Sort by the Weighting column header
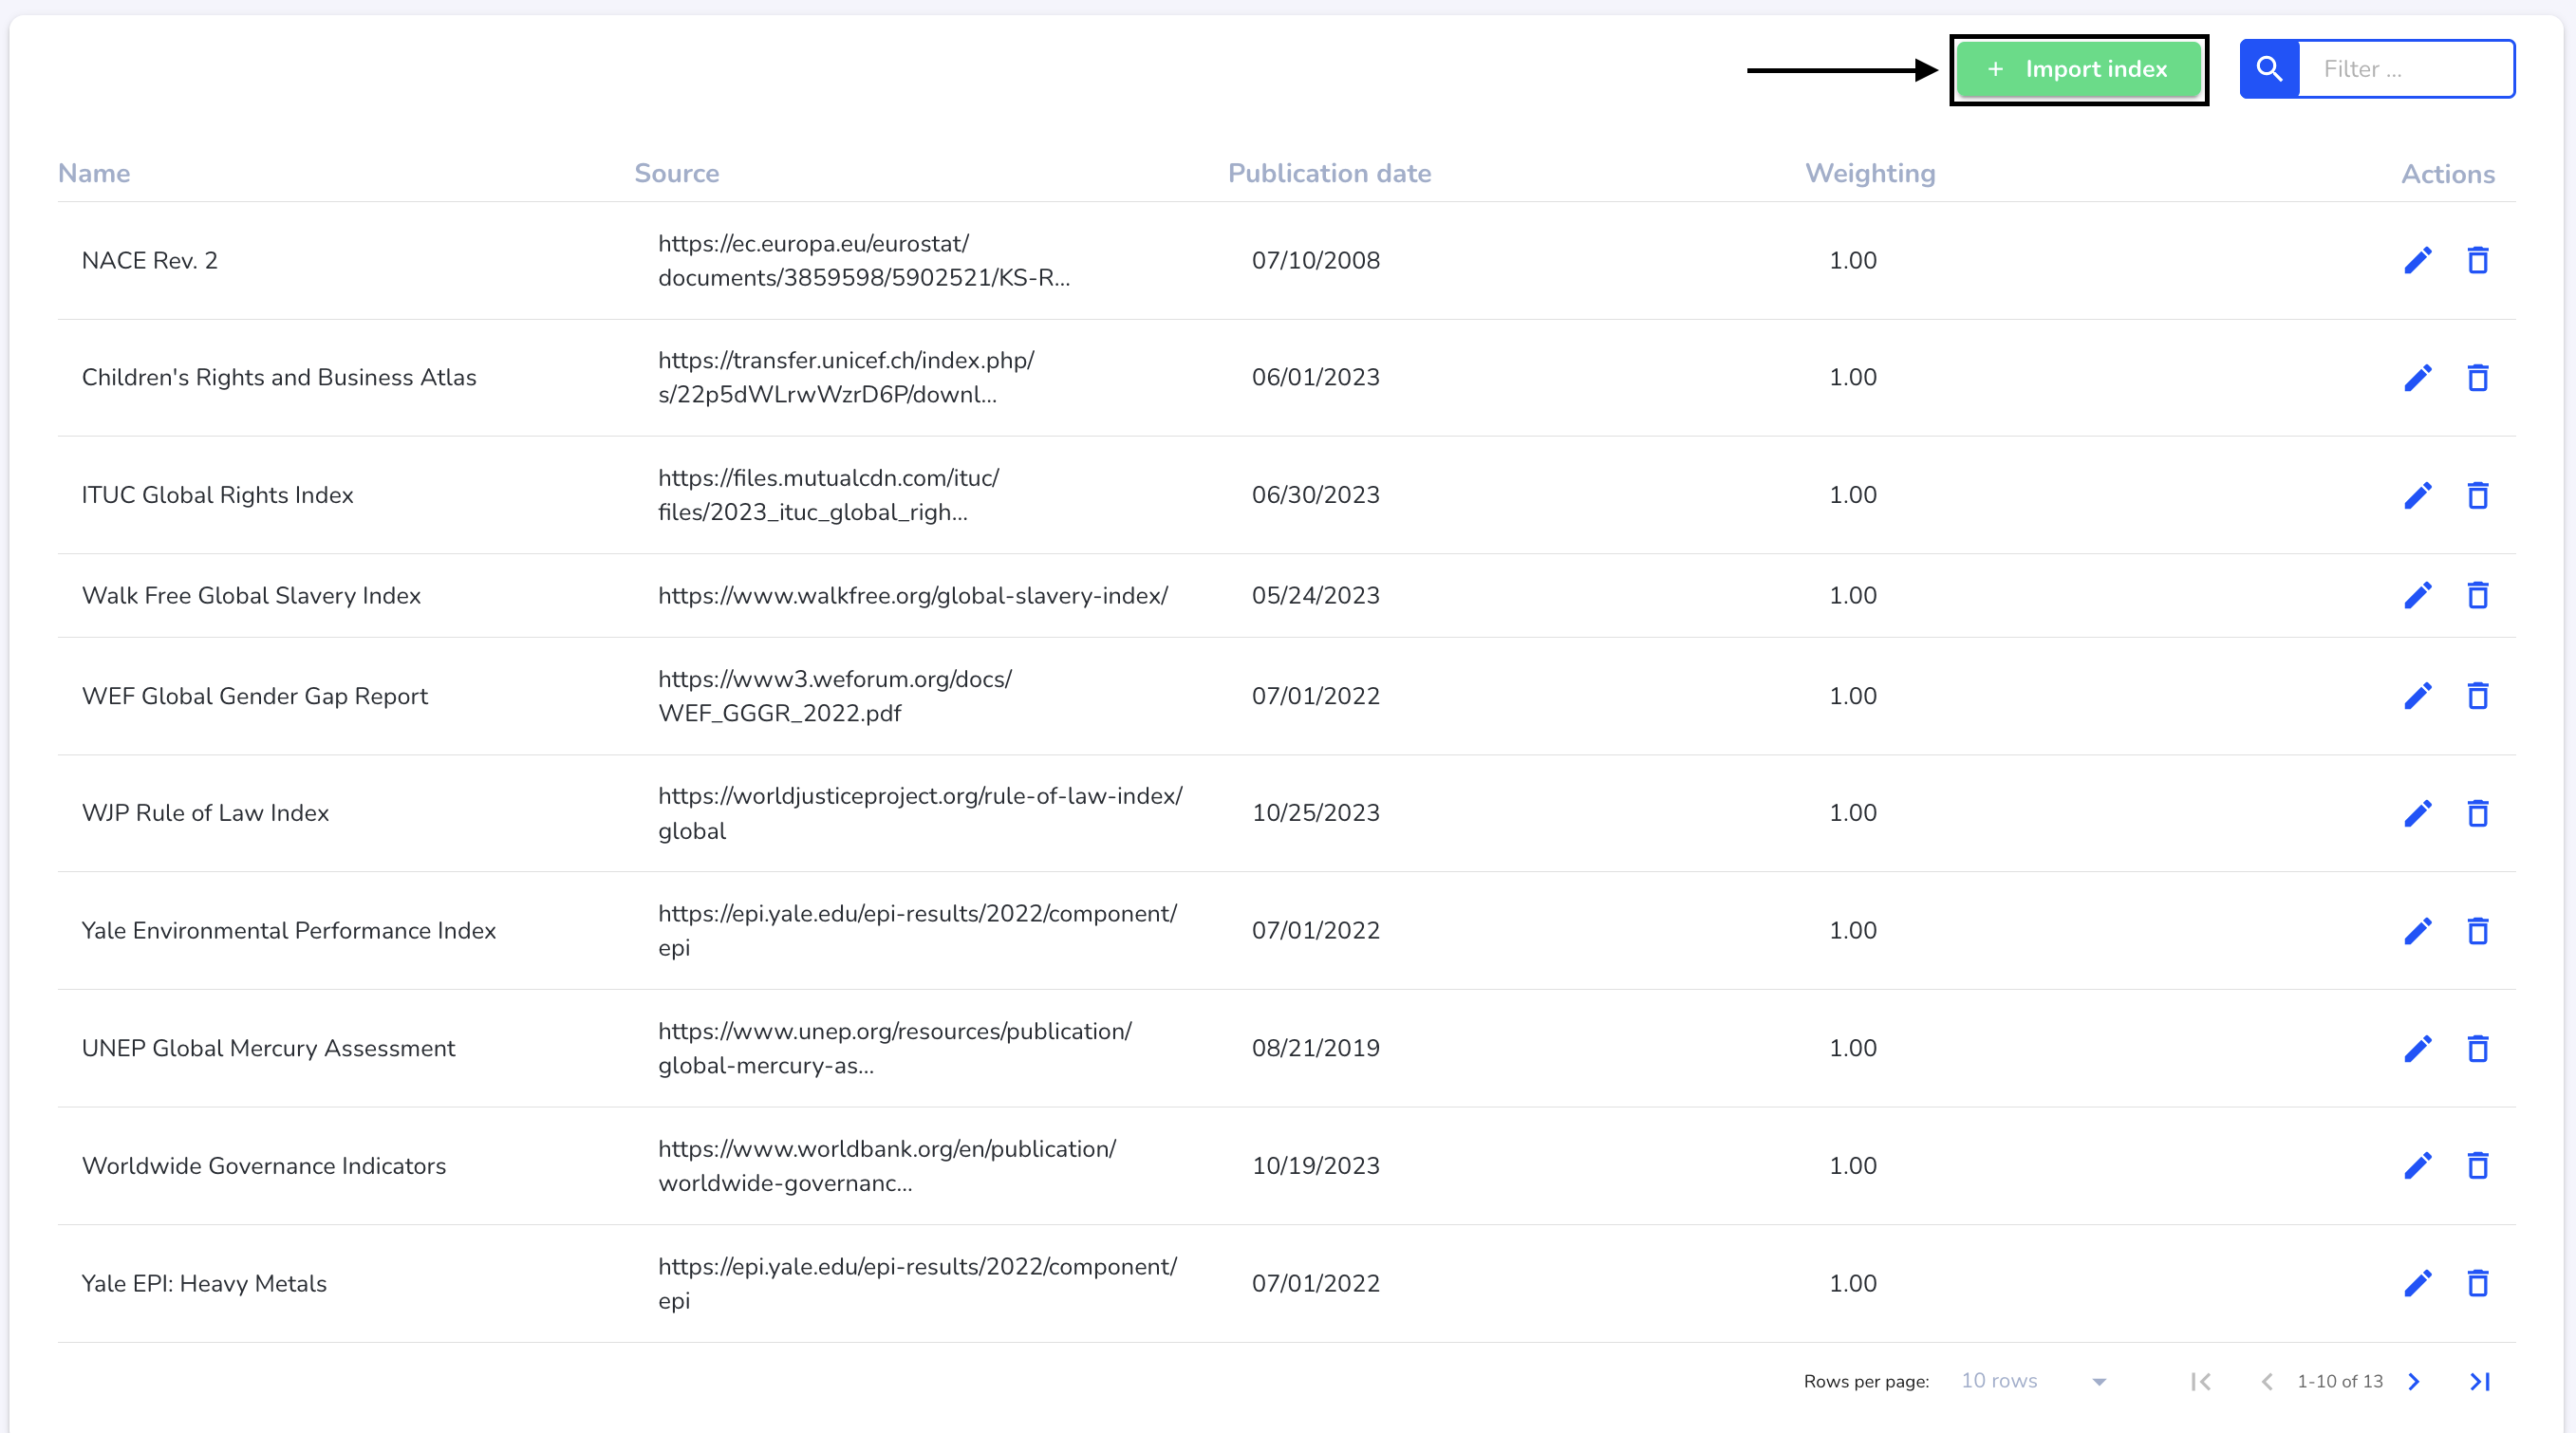This screenshot has width=2576, height=1433. click(x=1869, y=173)
